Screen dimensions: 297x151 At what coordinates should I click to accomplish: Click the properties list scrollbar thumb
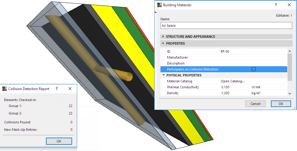coord(290,67)
